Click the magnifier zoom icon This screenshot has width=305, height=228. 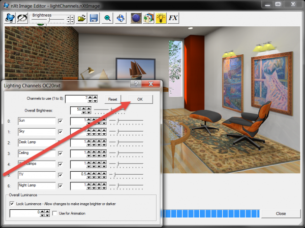pyautogui.click(x=107, y=18)
